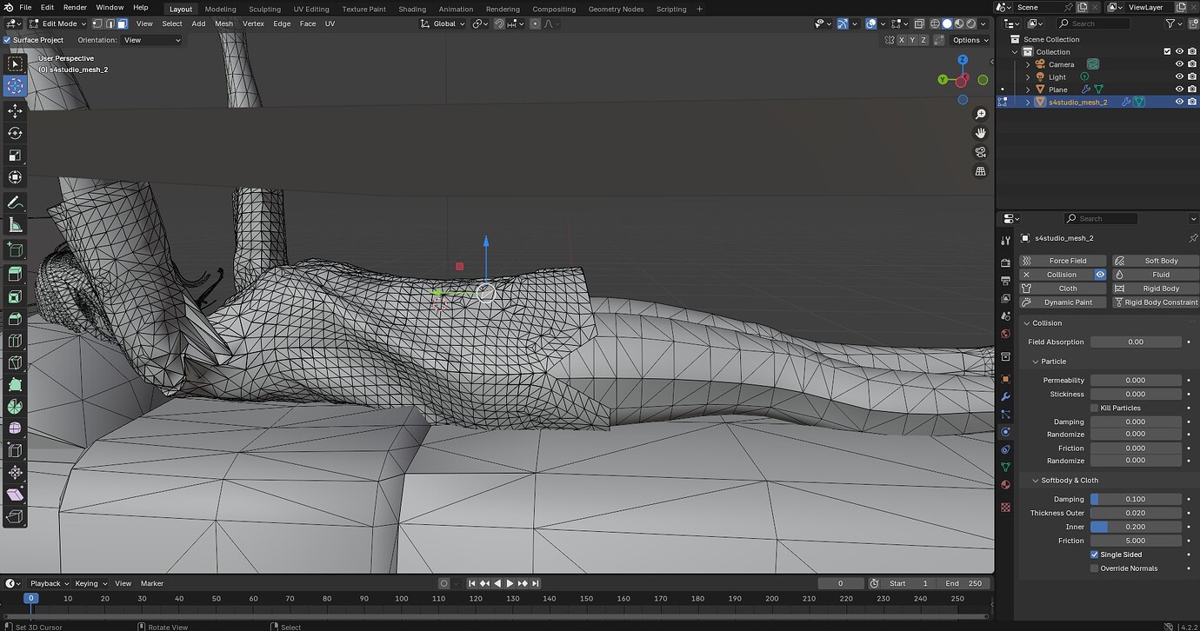Select the Knife tool
The image size is (1200, 631).
(15, 362)
